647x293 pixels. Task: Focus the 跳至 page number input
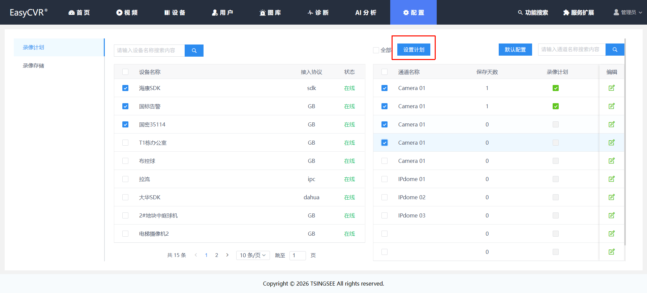point(298,255)
